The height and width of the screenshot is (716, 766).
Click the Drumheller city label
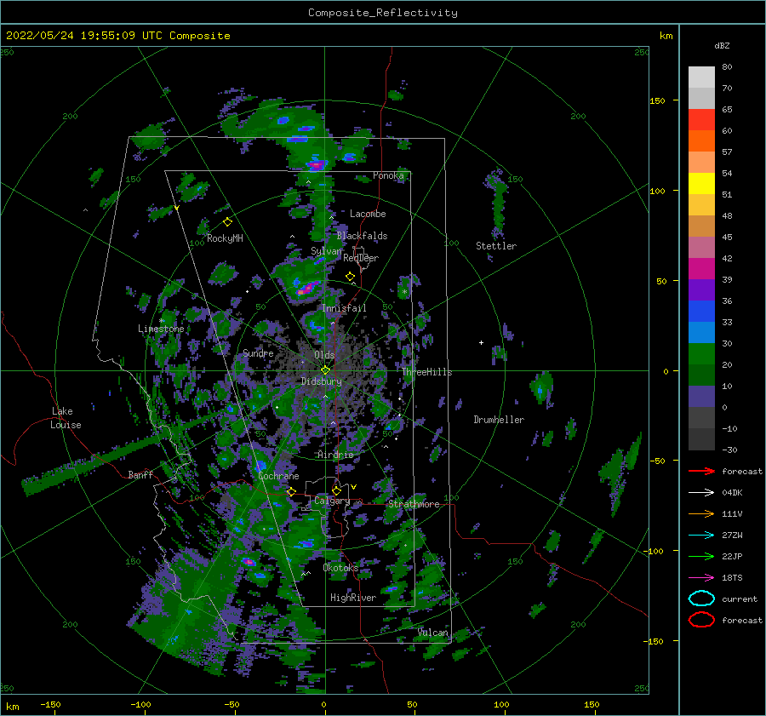pos(499,420)
